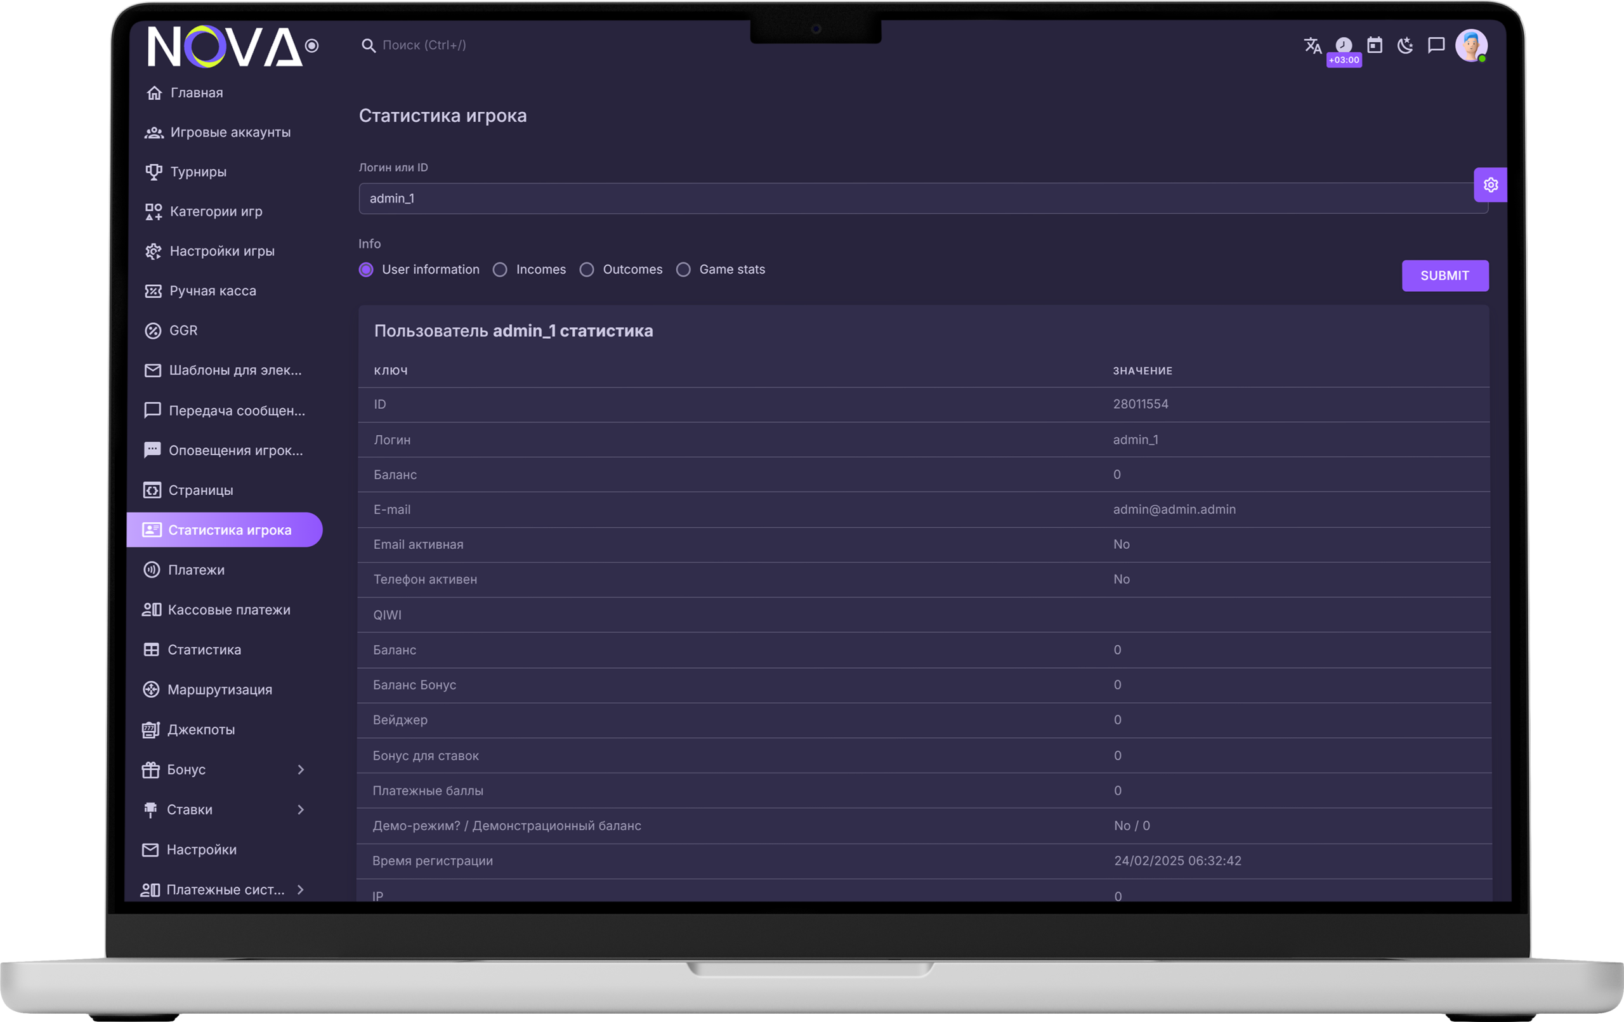Expand Платежные сист... sidebar submenu

click(301, 890)
